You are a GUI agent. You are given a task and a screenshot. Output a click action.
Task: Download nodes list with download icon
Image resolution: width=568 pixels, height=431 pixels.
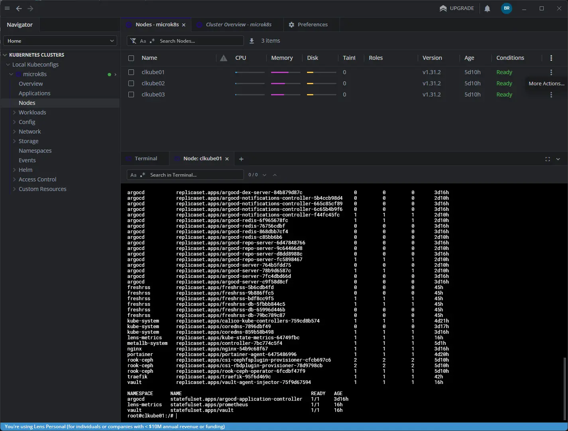pos(252,41)
